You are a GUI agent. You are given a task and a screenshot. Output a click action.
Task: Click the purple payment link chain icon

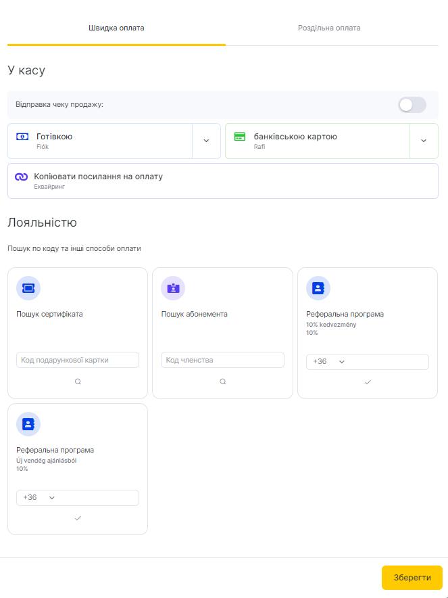coord(22,177)
